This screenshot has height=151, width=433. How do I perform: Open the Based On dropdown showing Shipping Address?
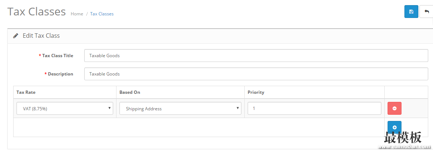click(180, 108)
